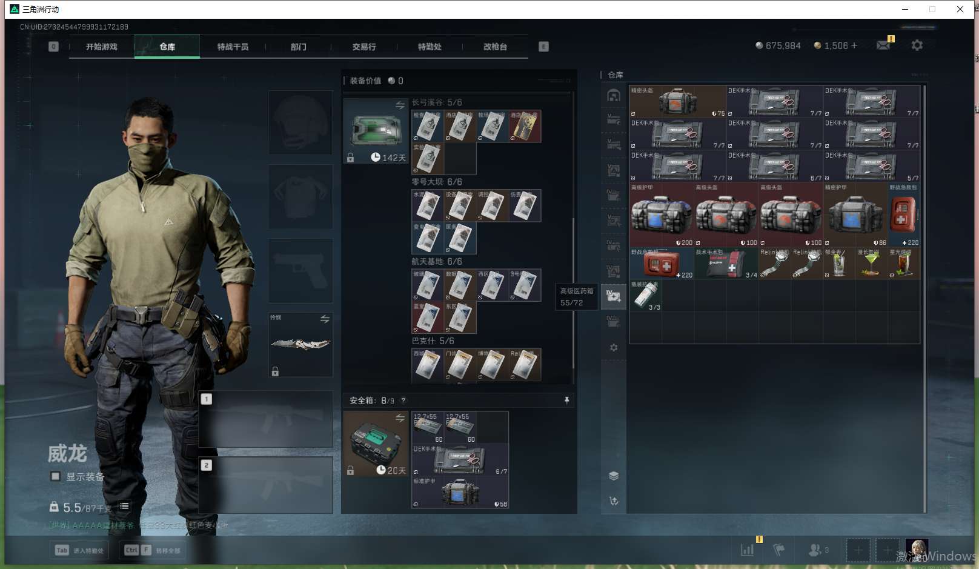Select the 精密护甲 repair kit with 86
Screen dimensions: 979x569
[x=855, y=215]
